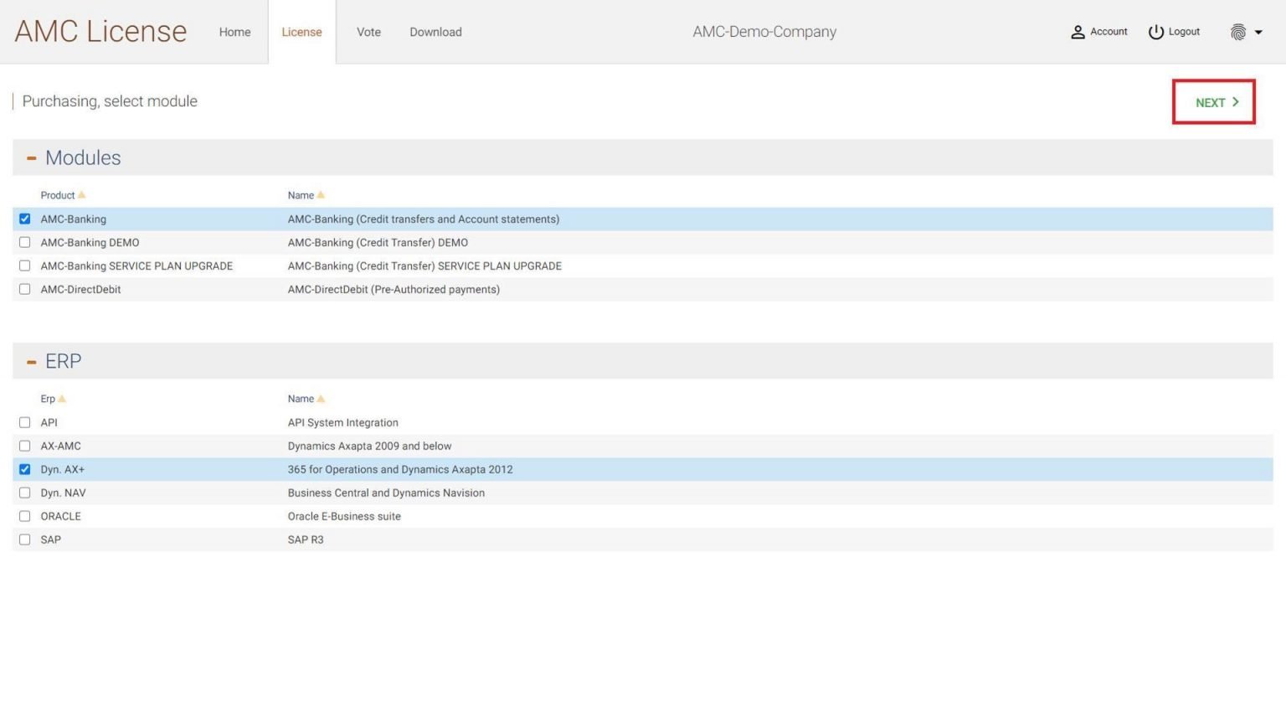The width and height of the screenshot is (1286, 722).
Task: Check AMC-Banking SERVICE PLAN UPGRADE checkbox
Action: [24, 266]
